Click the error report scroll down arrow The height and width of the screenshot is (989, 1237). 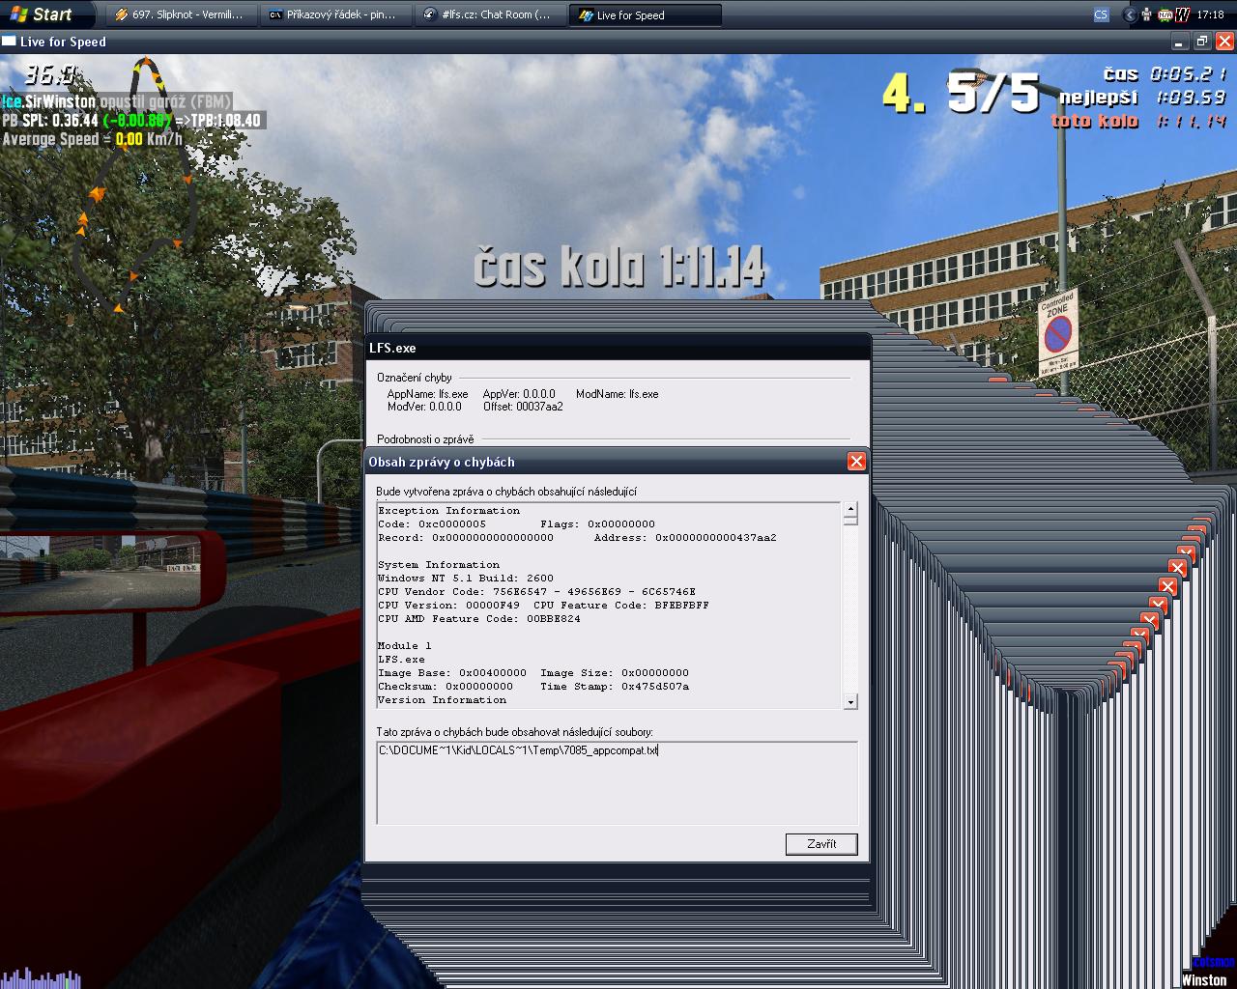coord(850,702)
